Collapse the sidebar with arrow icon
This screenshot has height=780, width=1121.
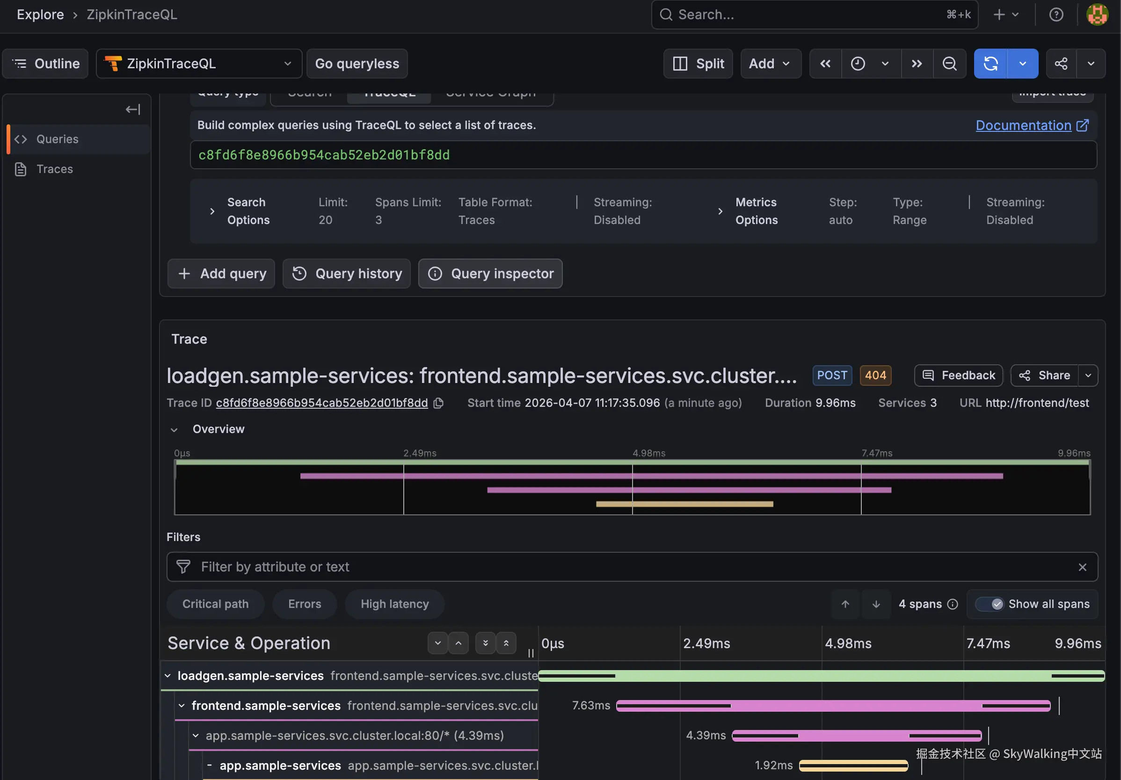(x=133, y=109)
